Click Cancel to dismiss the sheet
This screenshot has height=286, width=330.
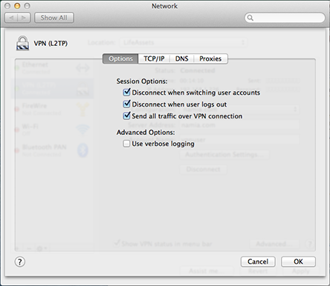(x=258, y=262)
